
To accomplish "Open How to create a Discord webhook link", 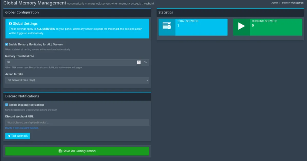I will click(22, 128).
